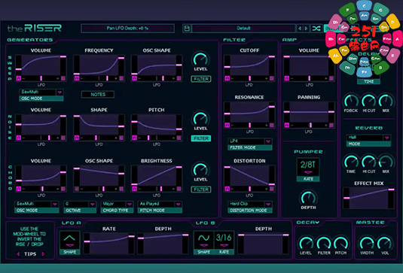Click the Sweep Volume LFO amount slider
The height and width of the screenshot is (273, 403).
41,78
